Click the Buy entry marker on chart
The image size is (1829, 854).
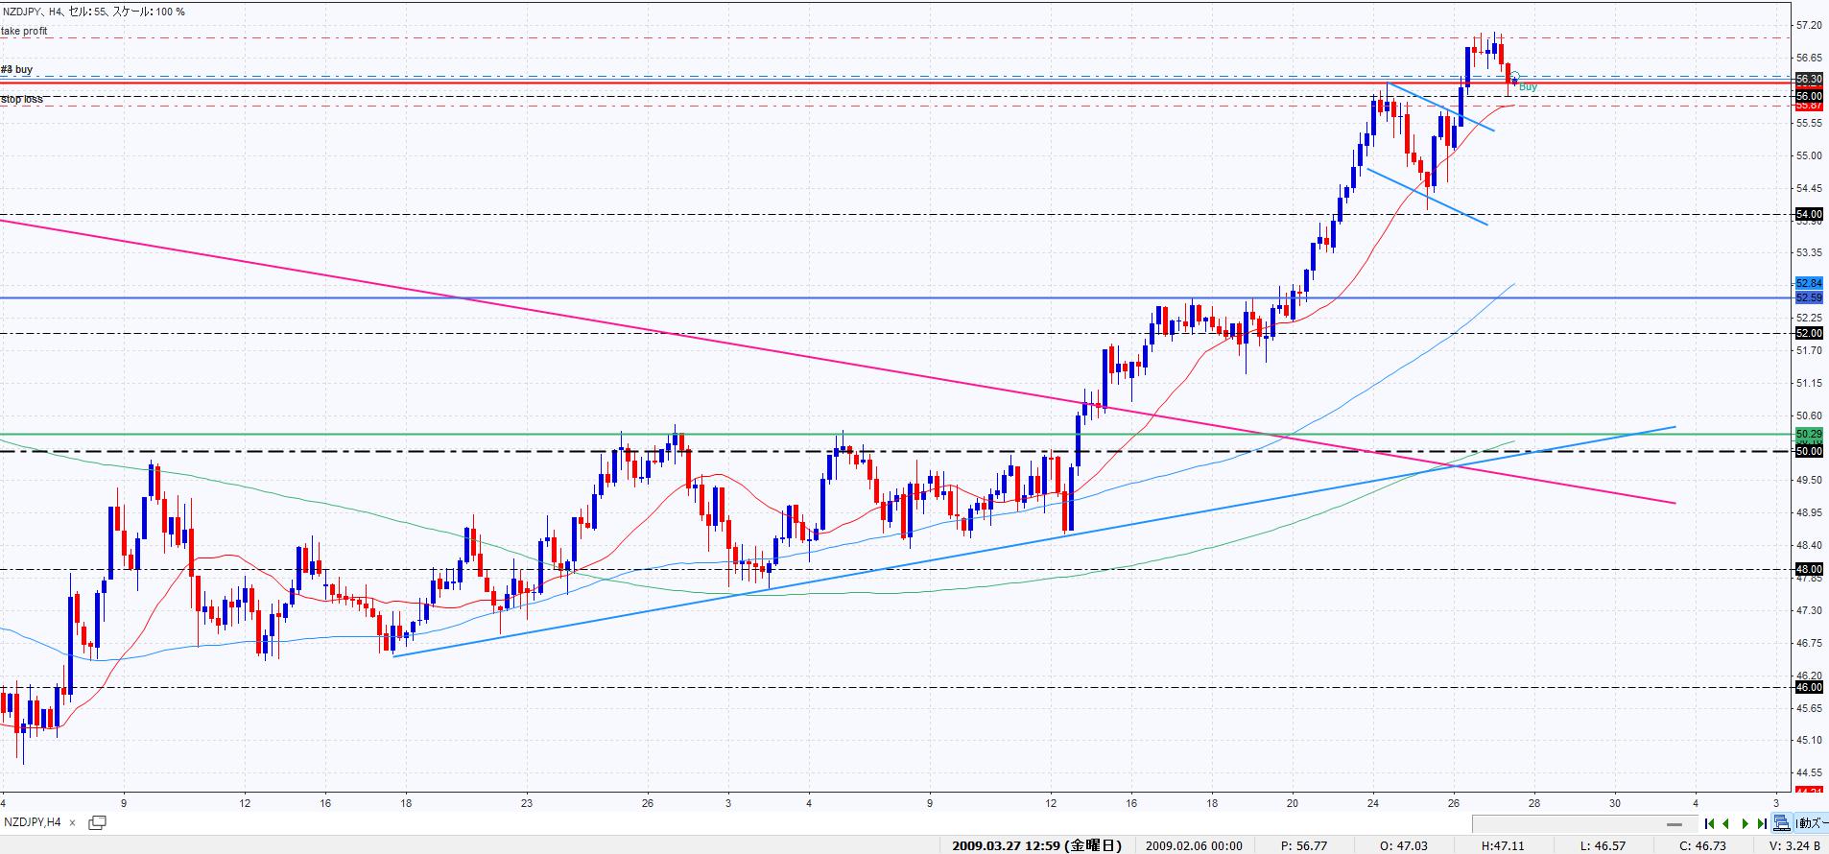click(x=1528, y=87)
